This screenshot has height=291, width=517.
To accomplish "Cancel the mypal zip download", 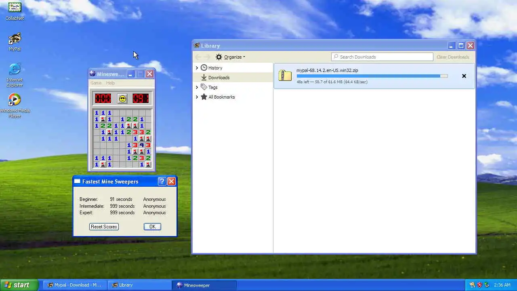I will [x=464, y=76].
